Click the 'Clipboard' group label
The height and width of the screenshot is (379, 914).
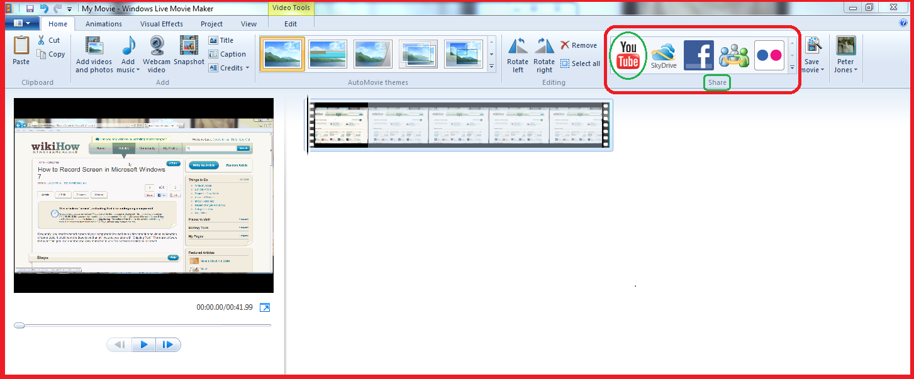(x=38, y=82)
